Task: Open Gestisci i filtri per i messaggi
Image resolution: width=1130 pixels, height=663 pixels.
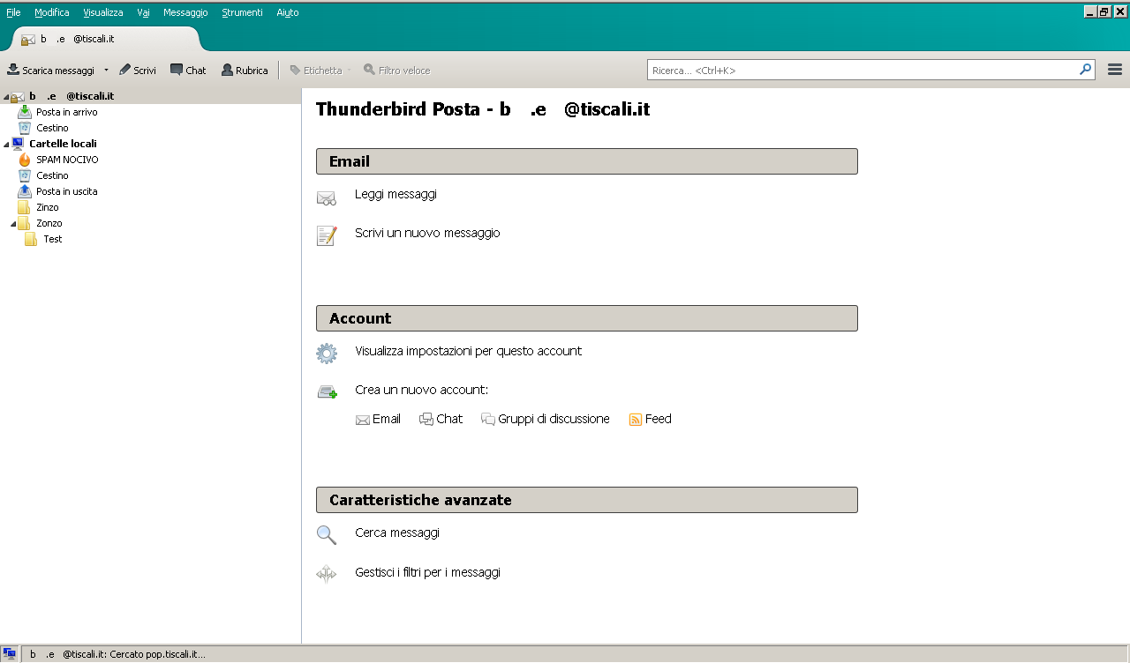Action: point(427,572)
